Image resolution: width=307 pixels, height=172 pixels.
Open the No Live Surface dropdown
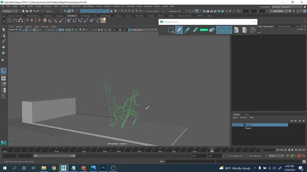click(153, 11)
